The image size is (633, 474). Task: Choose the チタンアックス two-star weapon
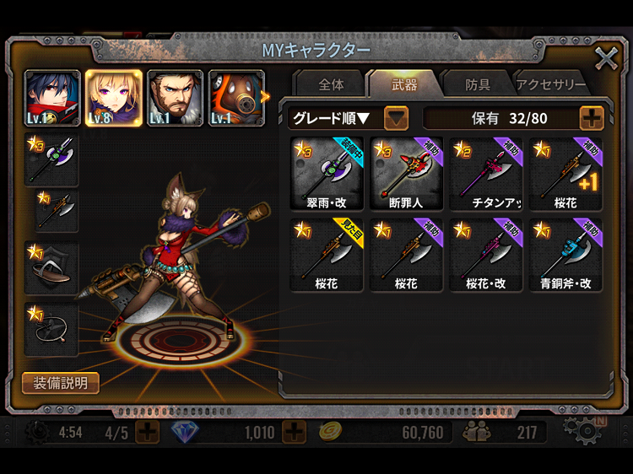point(486,174)
